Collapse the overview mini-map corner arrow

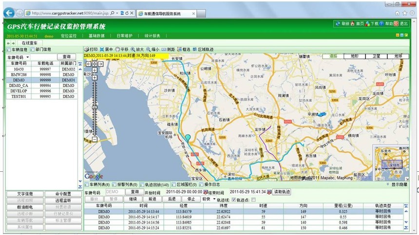[x=406, y=179]
